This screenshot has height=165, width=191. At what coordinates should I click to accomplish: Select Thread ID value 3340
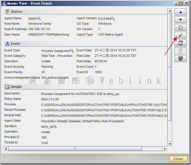(x=45, y=143)
